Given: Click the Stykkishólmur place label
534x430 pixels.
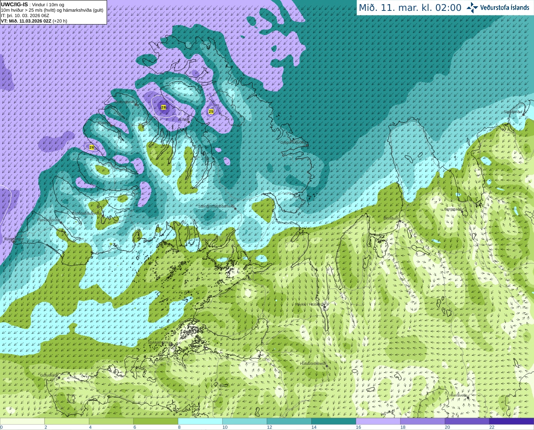Looking at the screenshot, I should (x=160, y=342).
